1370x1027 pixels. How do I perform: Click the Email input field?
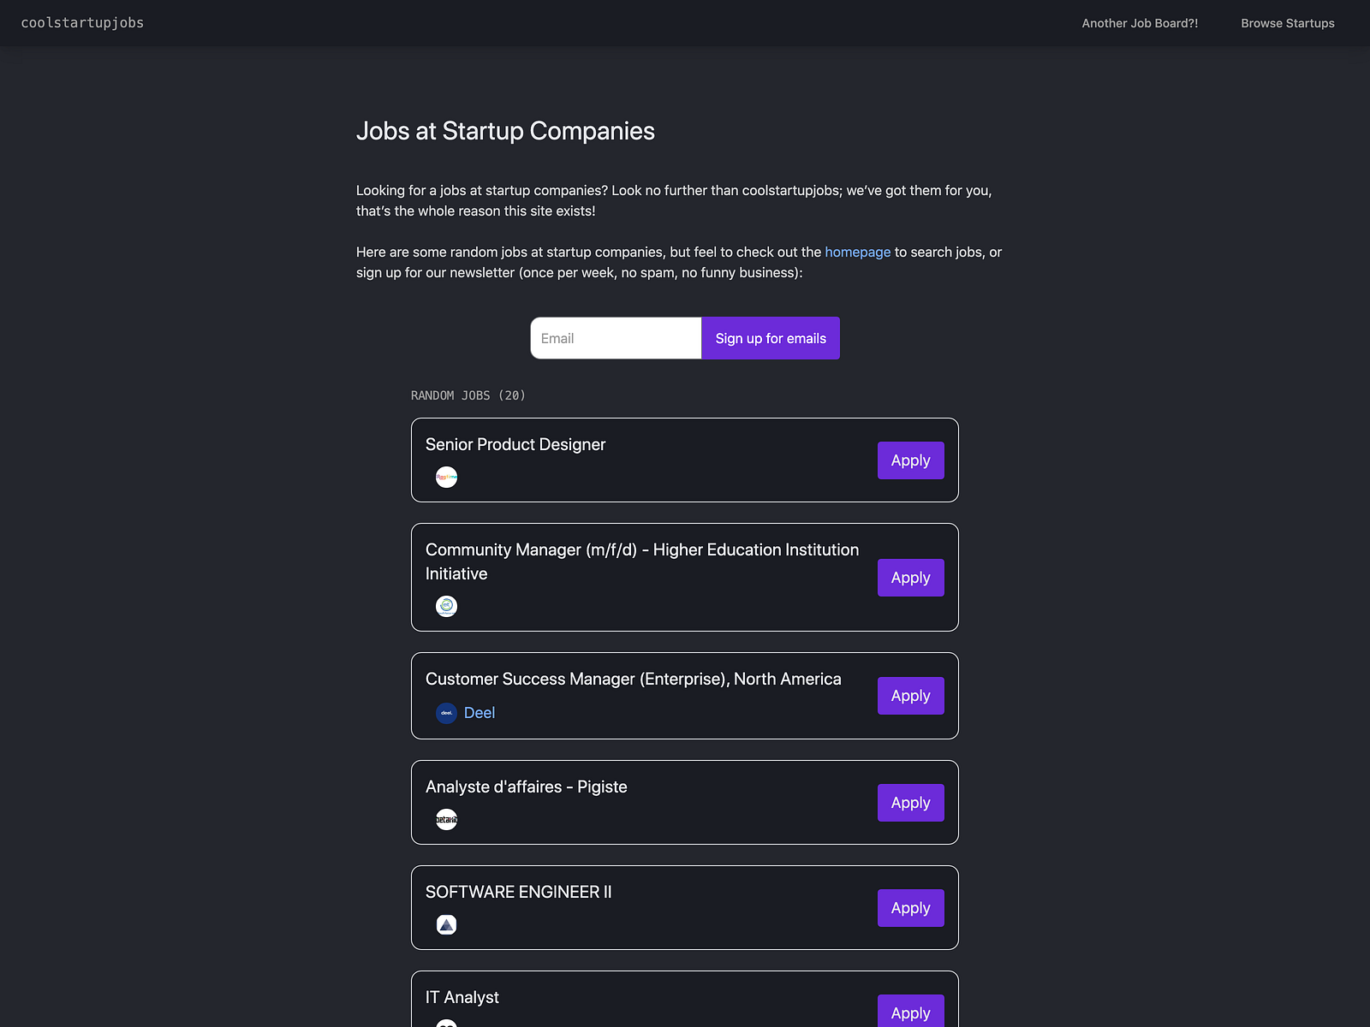pos(616,338)
